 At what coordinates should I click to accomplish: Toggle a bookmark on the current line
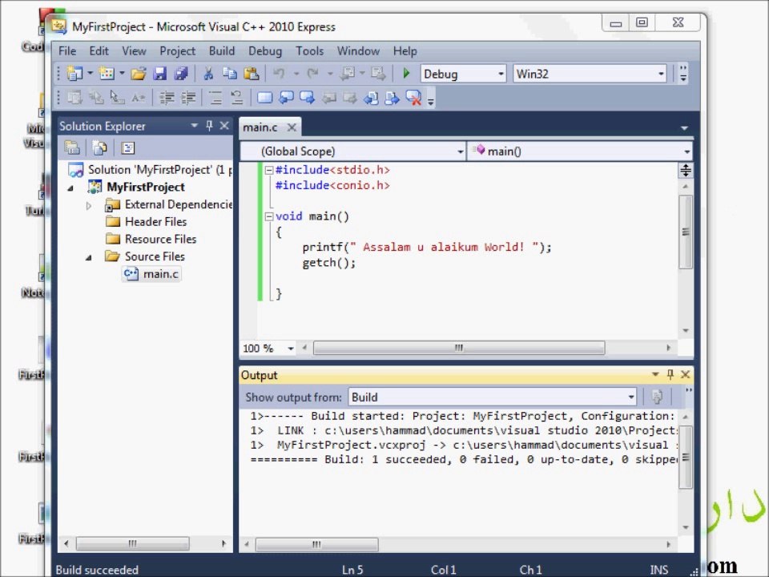[x=265, y=98]
